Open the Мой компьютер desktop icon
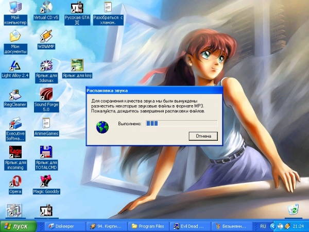 tap(15, 13)
